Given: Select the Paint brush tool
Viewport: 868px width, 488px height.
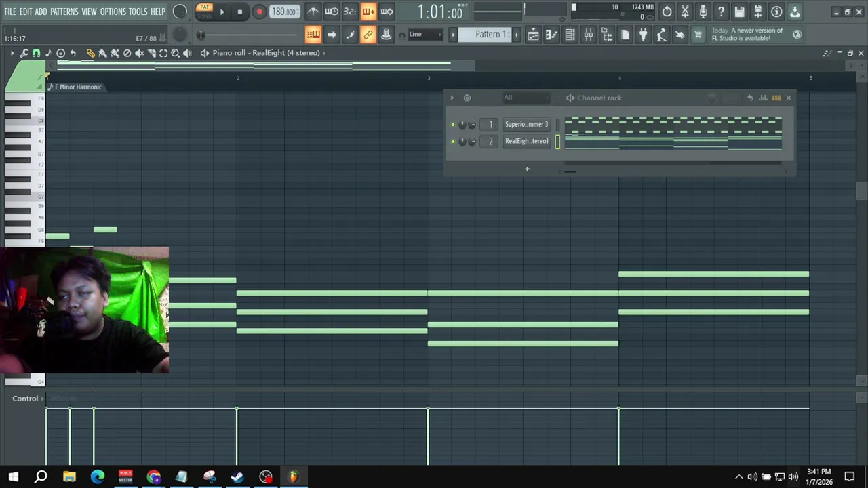Looking at the screenshot, I should point(102,53).
